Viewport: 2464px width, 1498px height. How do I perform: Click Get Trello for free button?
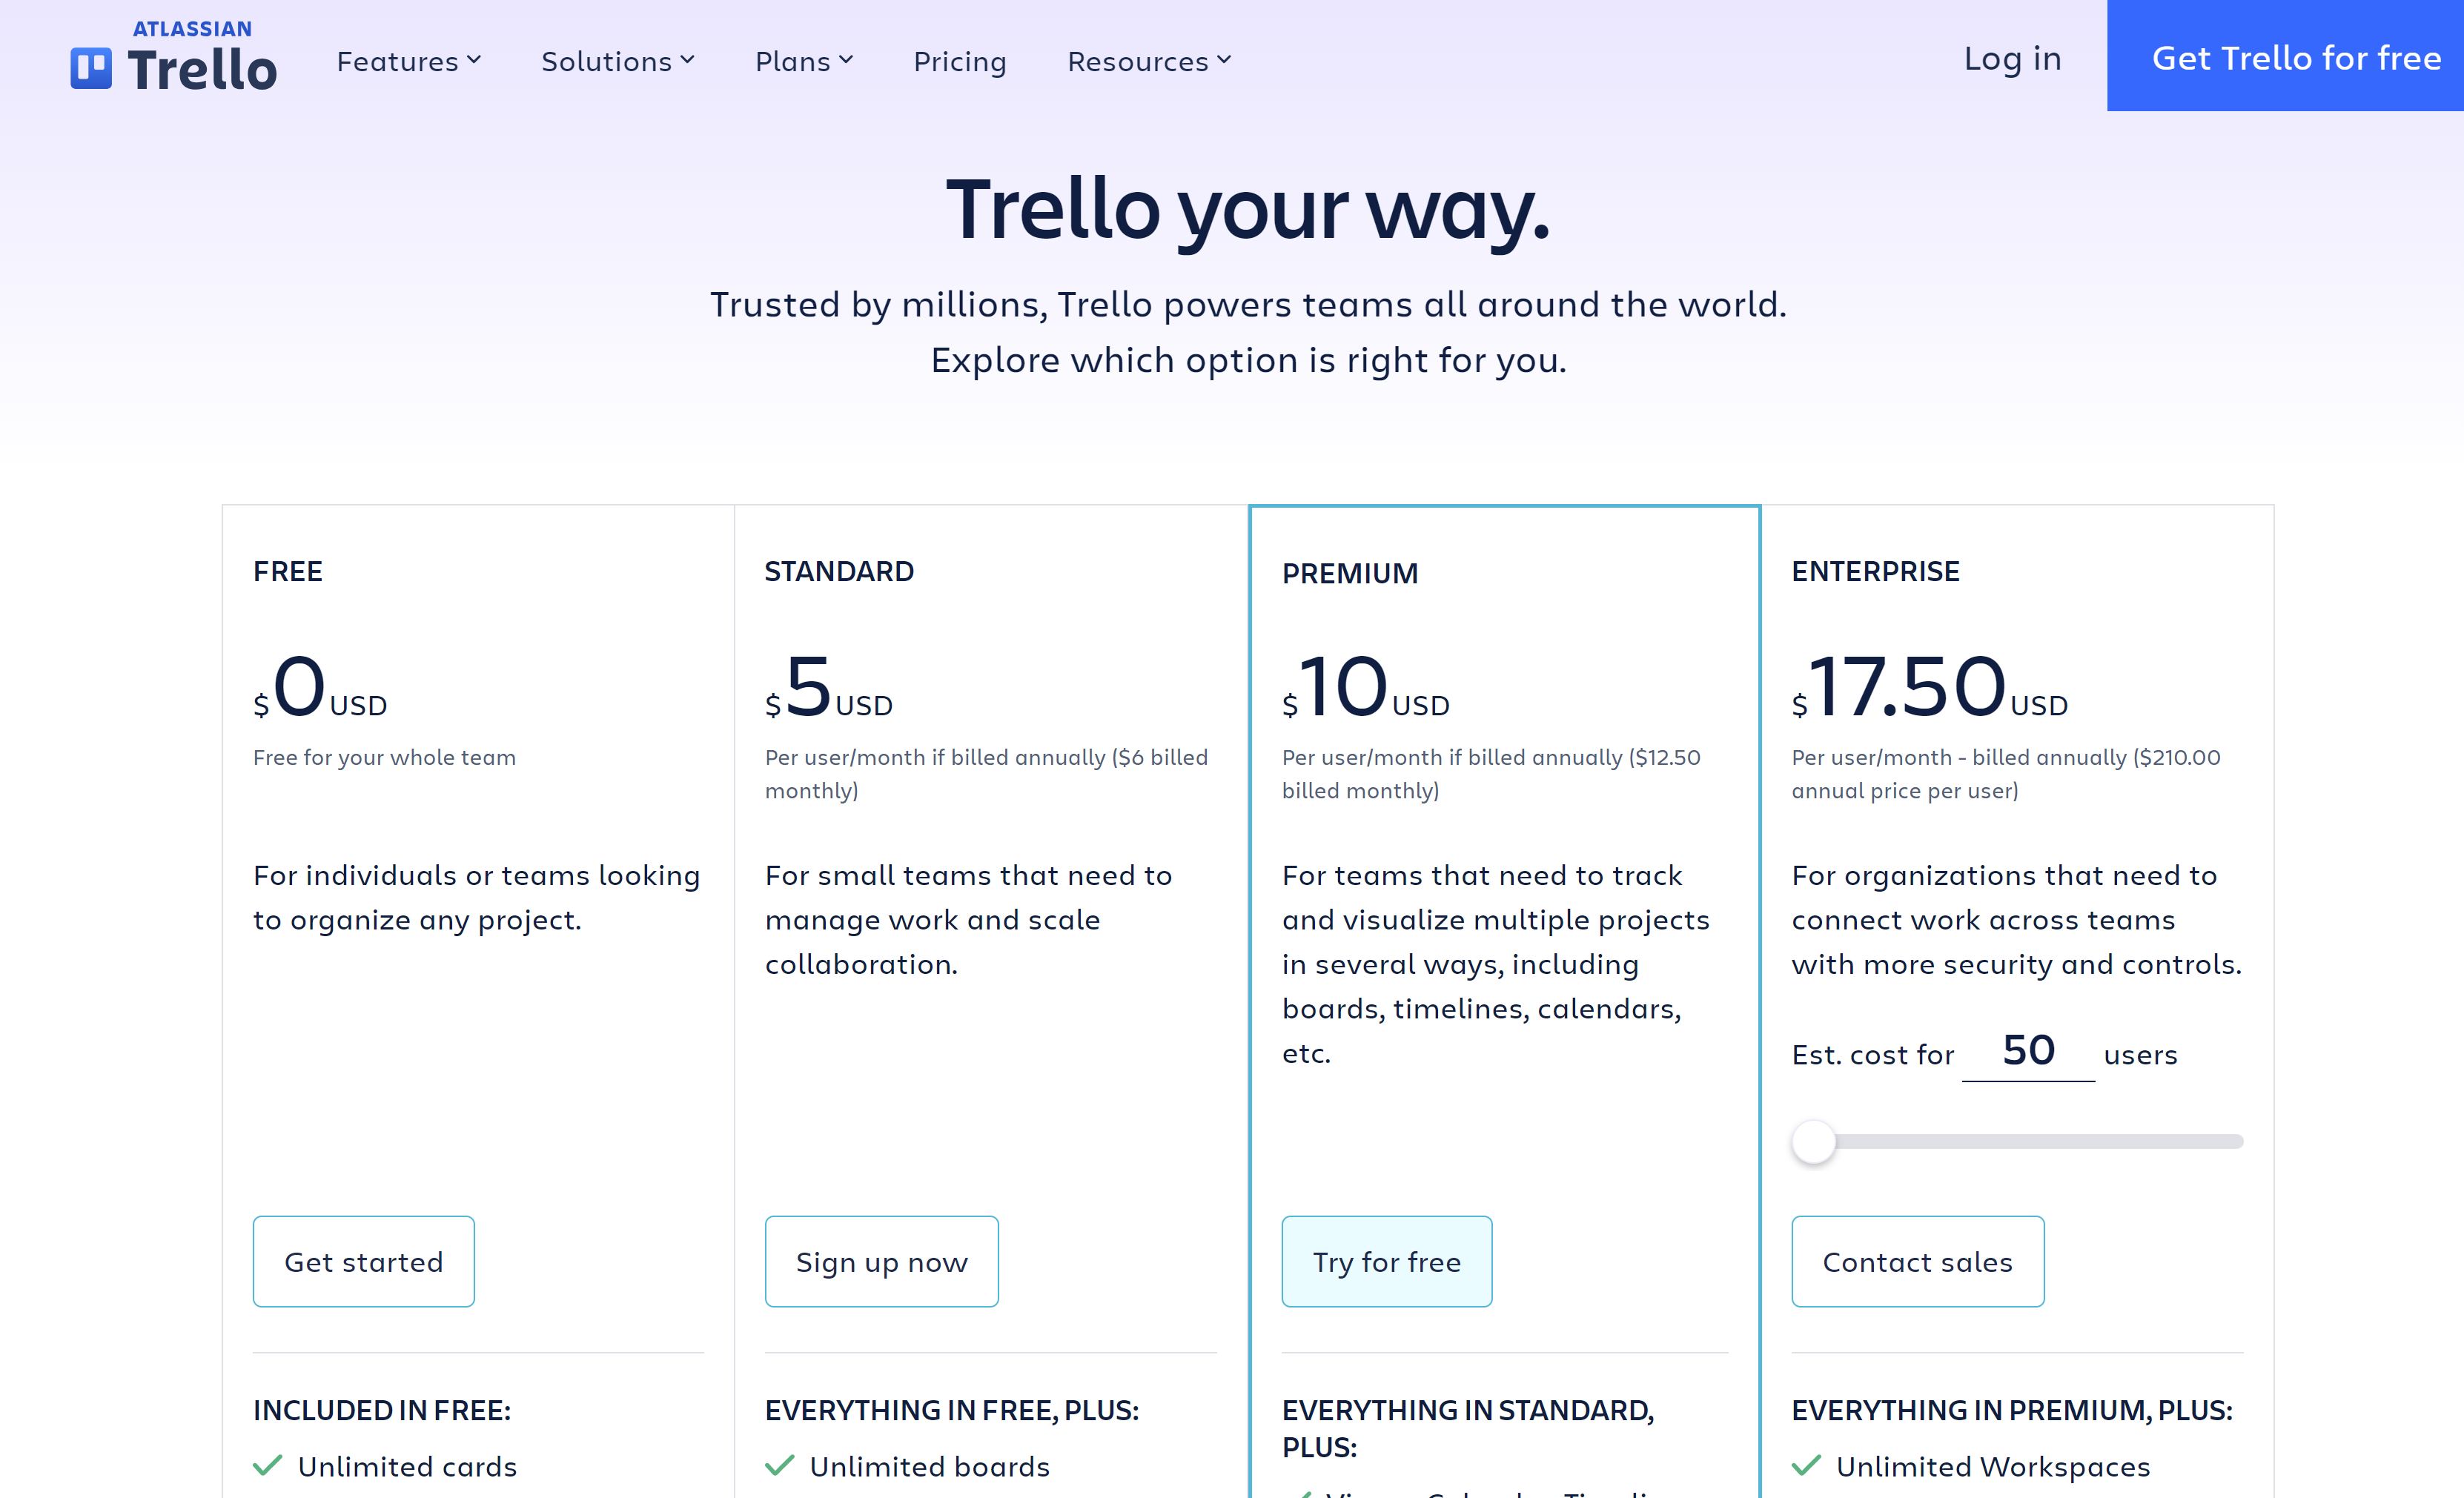[2296, 58]
